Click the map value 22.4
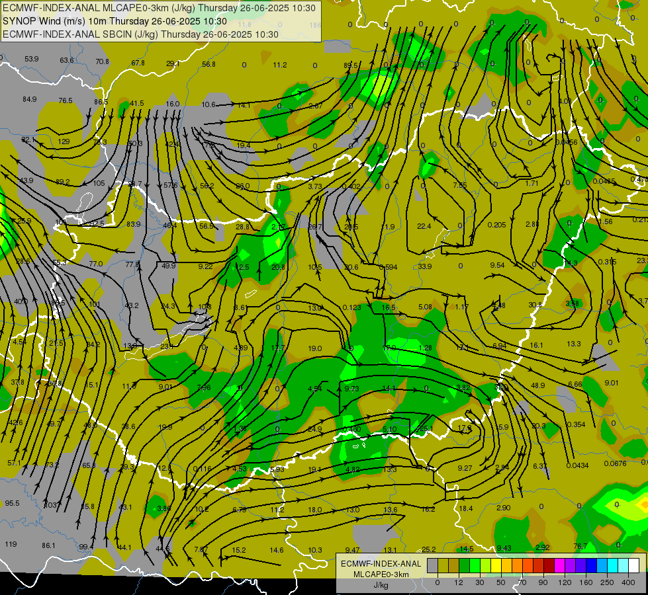This screenshot has width=648, height=595. (424, 226)
